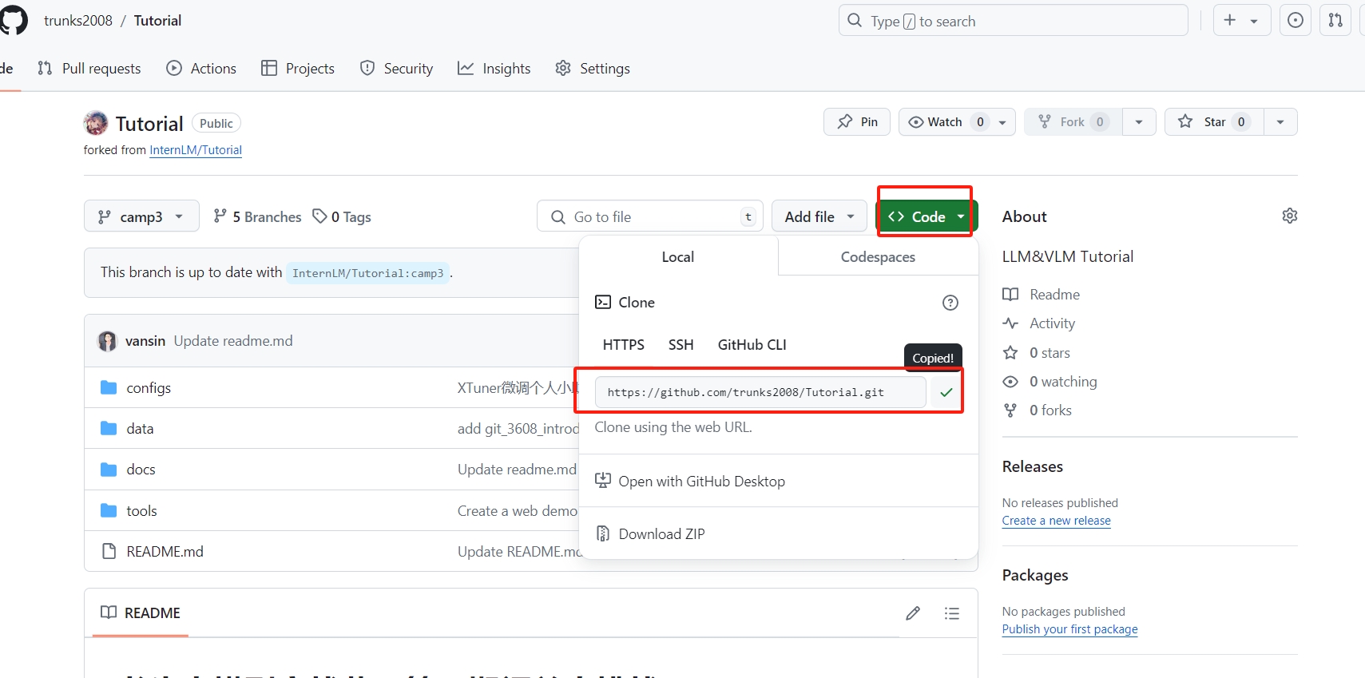View the 0 forks link
This screenshot has width=1365, height=678.
[x=1038, y=410]
